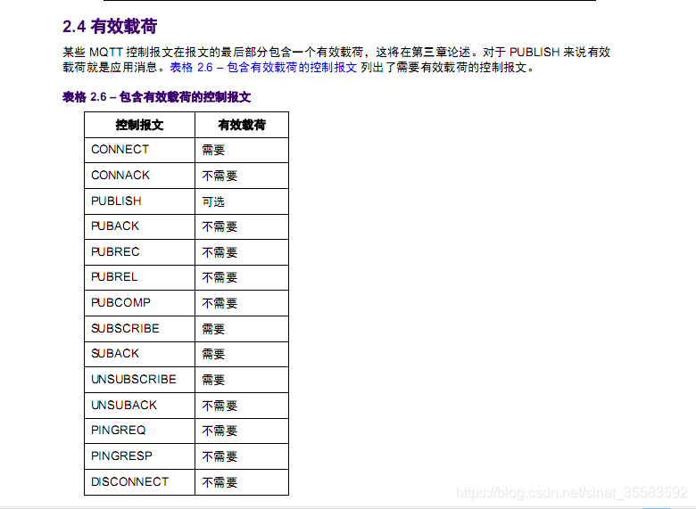Click 不需要 in the CONNACK row
The height and width of the screenshot is (509, 696).
point(220,176)
